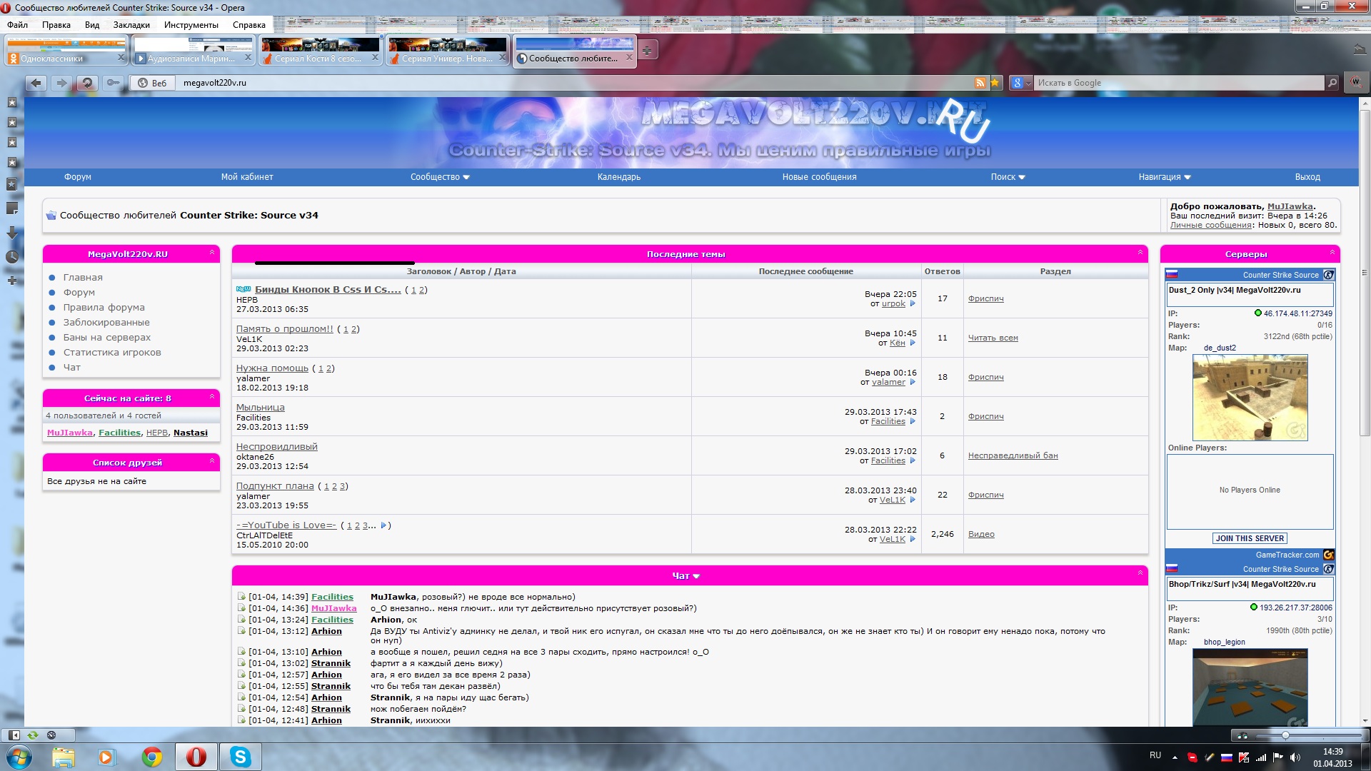Jump to last post by игрок in Бинды thread
Screen dimensions: 1371x771
coord(913,304)
